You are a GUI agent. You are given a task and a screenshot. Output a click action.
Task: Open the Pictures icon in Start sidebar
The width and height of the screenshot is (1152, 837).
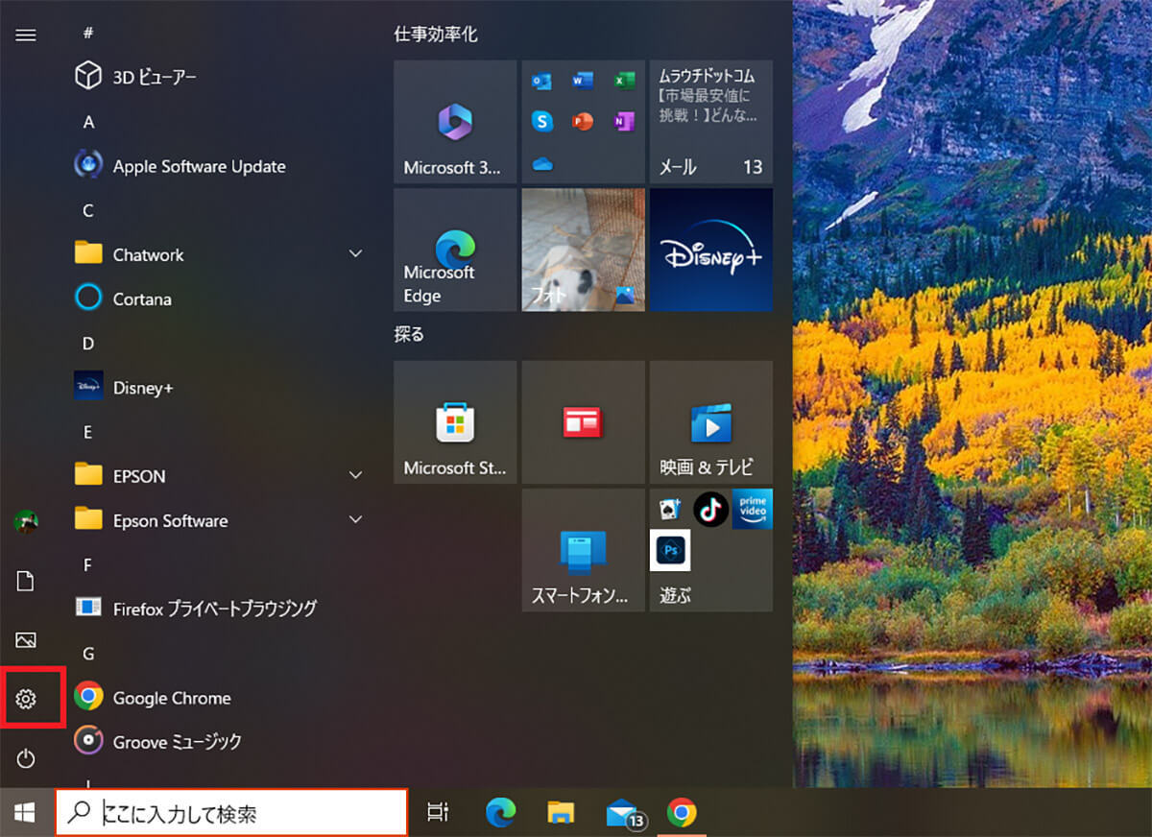[26, 640]
